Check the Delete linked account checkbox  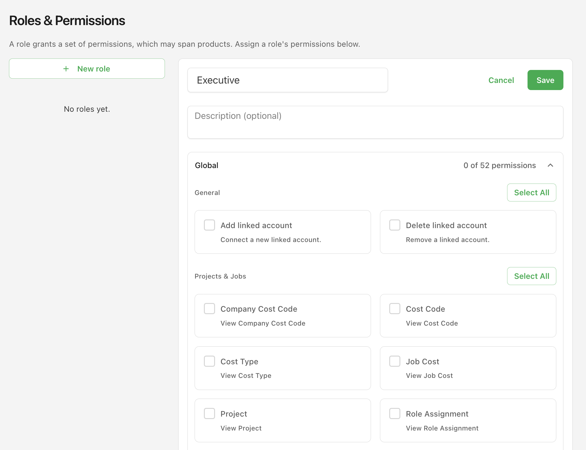[395, 225]
